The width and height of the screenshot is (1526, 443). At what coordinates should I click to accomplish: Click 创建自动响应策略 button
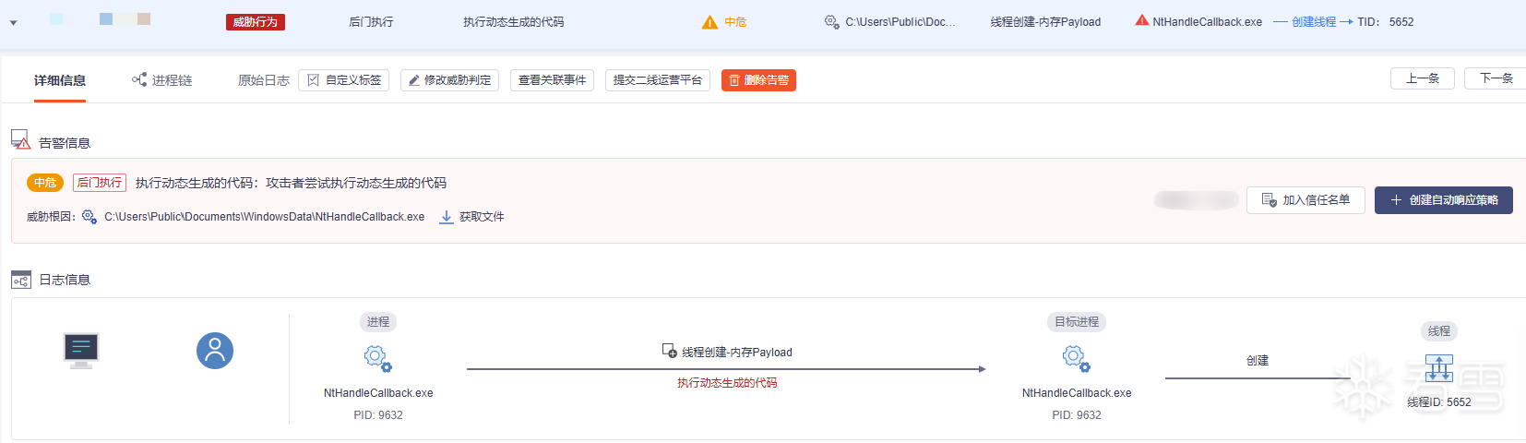tap(1443, 200)
